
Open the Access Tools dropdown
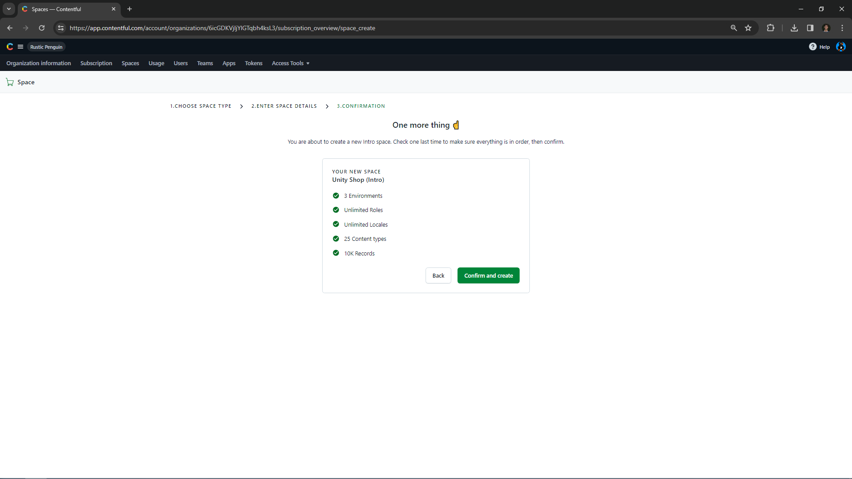pos(290,63)
